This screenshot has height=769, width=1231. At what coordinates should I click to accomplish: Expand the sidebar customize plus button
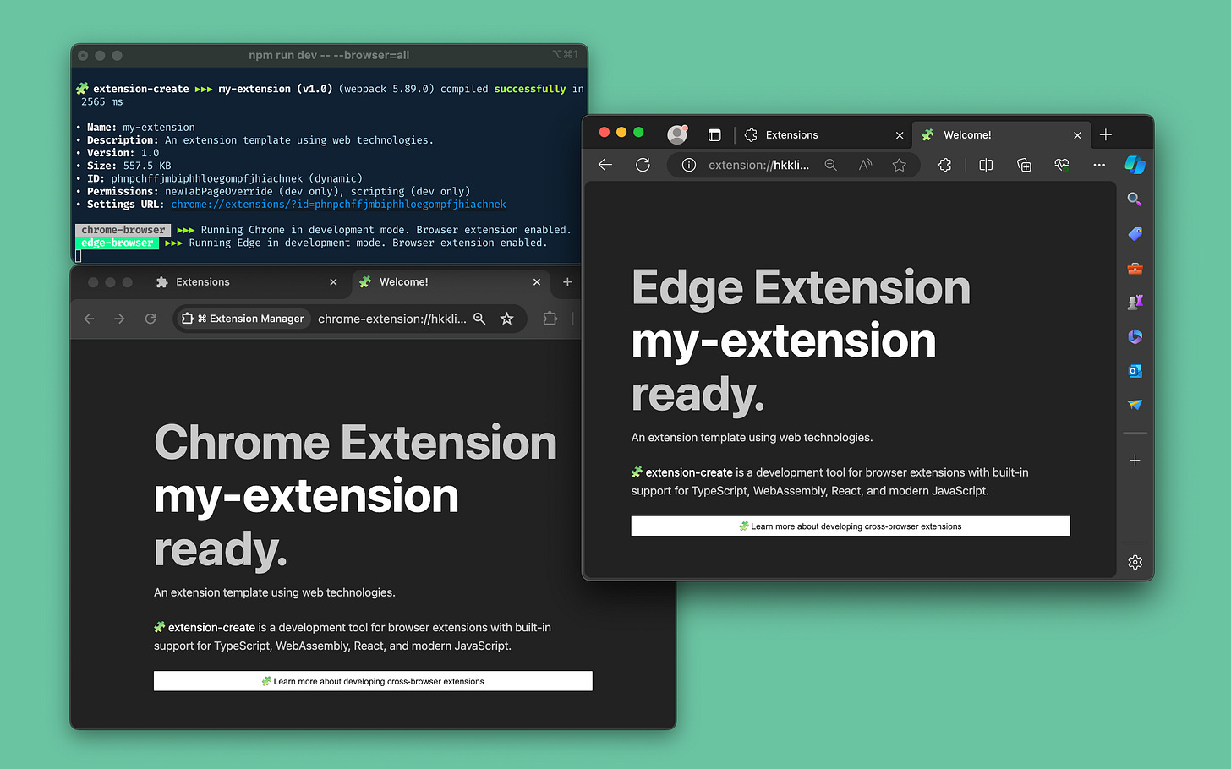pos(1135,460)
